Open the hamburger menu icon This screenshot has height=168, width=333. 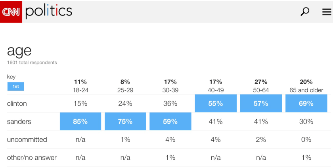click(x=327, y=12)
